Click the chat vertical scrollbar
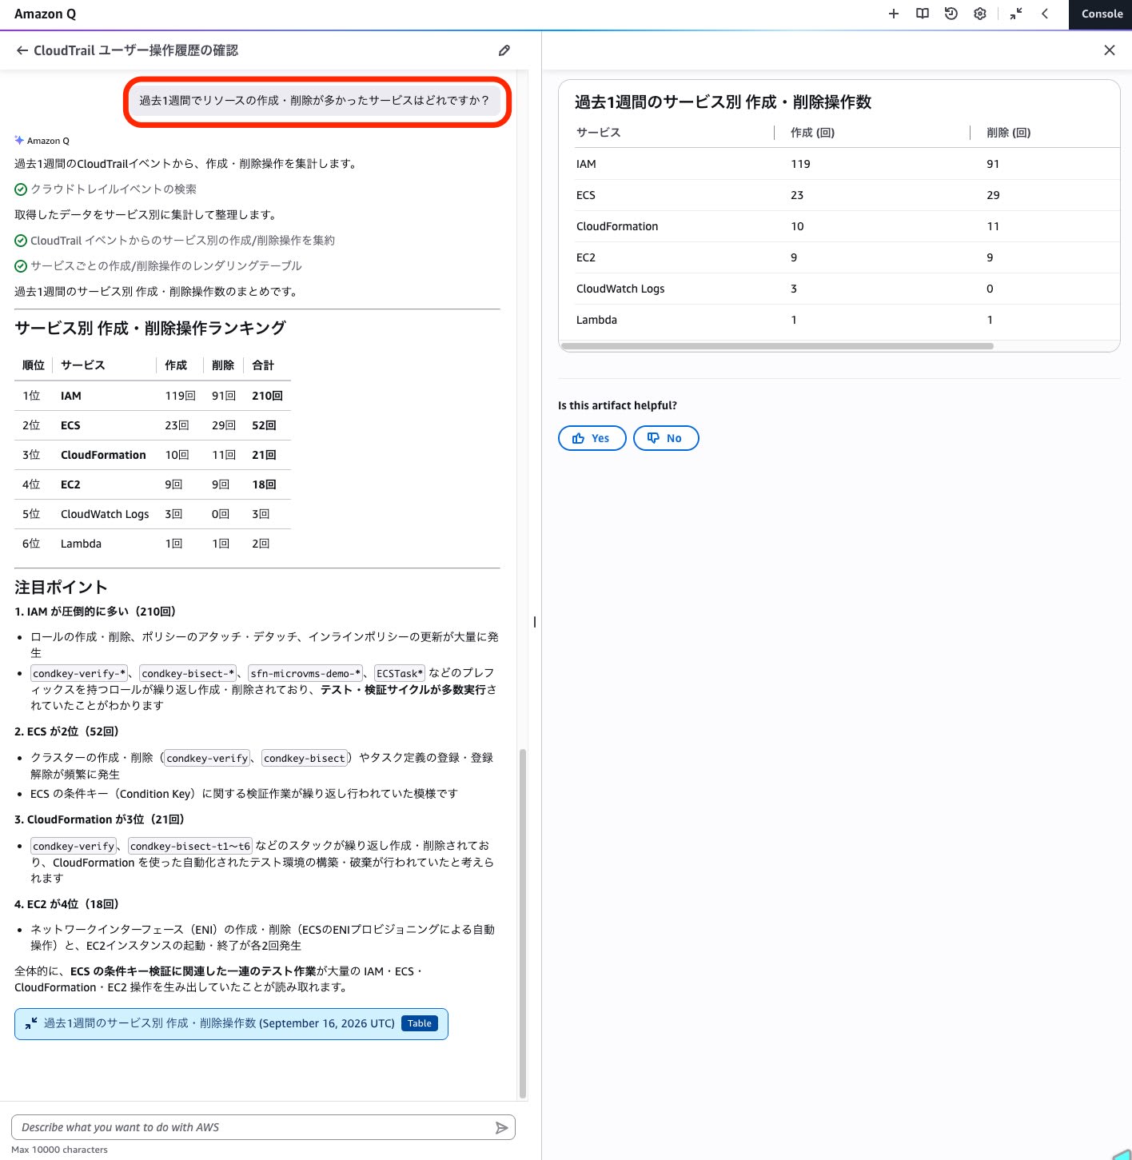The image size is (1132, 1160). (x=523, y=923)
